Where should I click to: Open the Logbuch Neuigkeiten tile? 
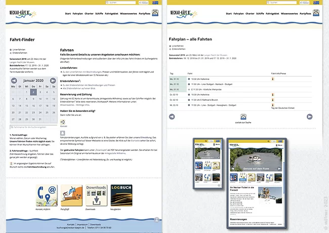(x=121, y=195)
